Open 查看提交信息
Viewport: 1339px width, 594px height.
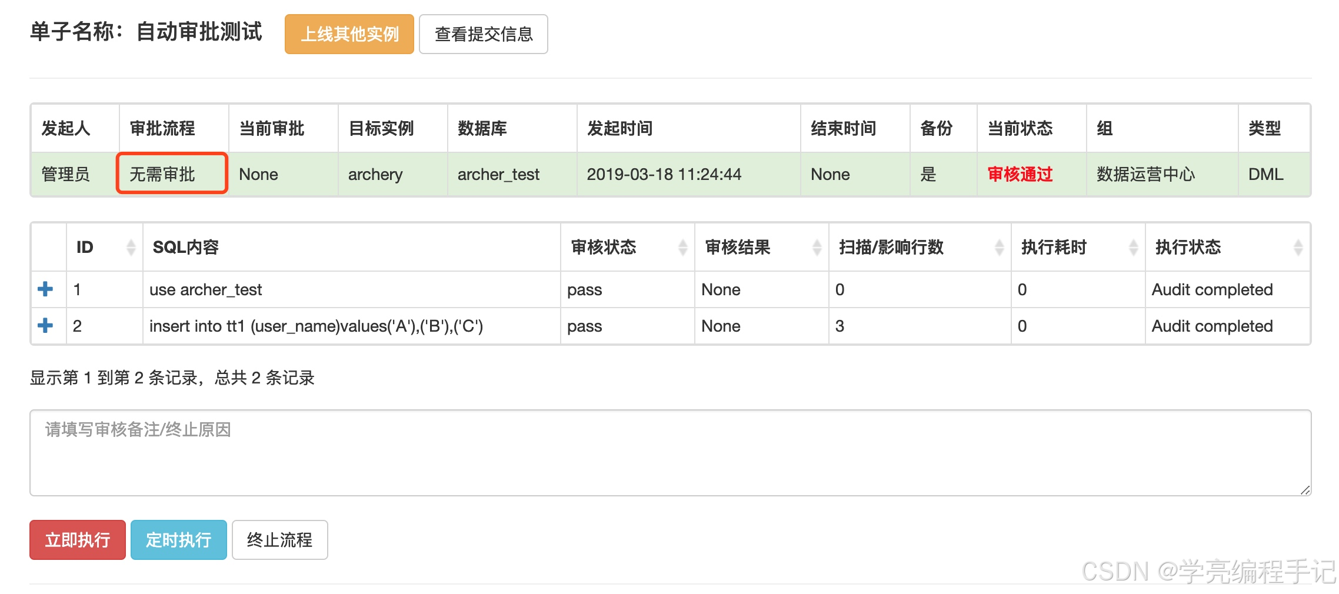click(483, 34)
